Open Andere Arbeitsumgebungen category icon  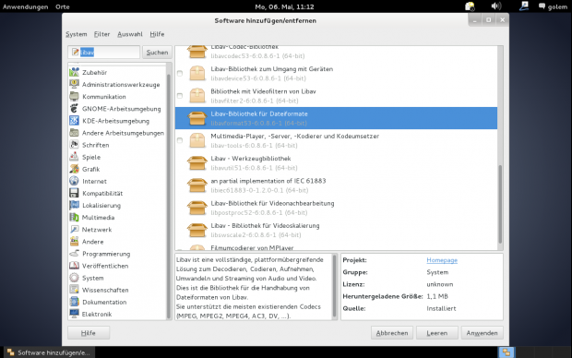[x=74, y=133]
